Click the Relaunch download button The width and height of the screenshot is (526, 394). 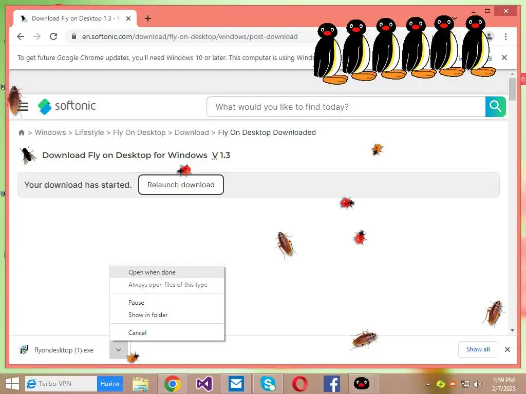(181, 185)
